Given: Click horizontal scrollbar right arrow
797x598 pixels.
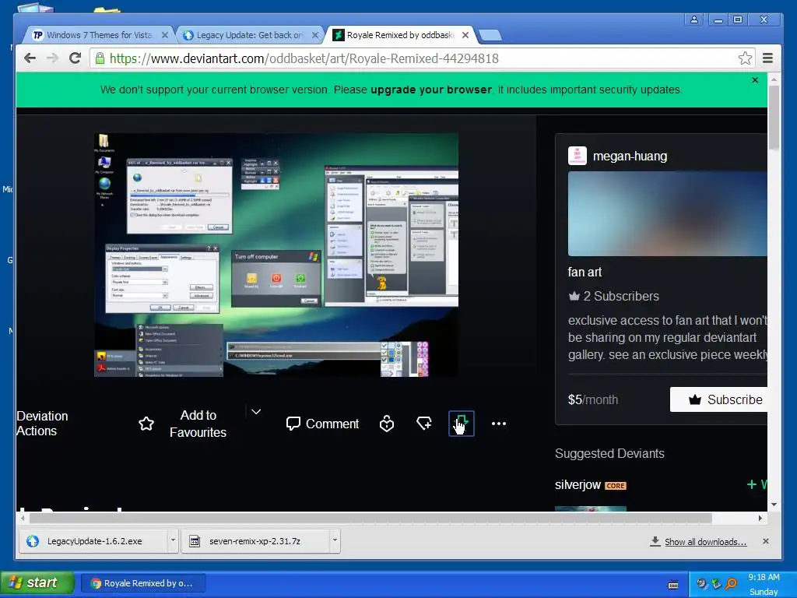Looking at the screenshot, I should (760, 518).
